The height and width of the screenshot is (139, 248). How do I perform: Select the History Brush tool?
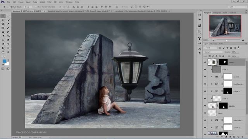8,32
